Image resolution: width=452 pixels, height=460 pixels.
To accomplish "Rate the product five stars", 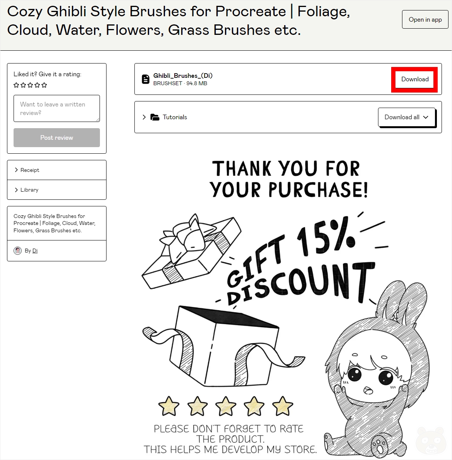I will click(44, 85).
